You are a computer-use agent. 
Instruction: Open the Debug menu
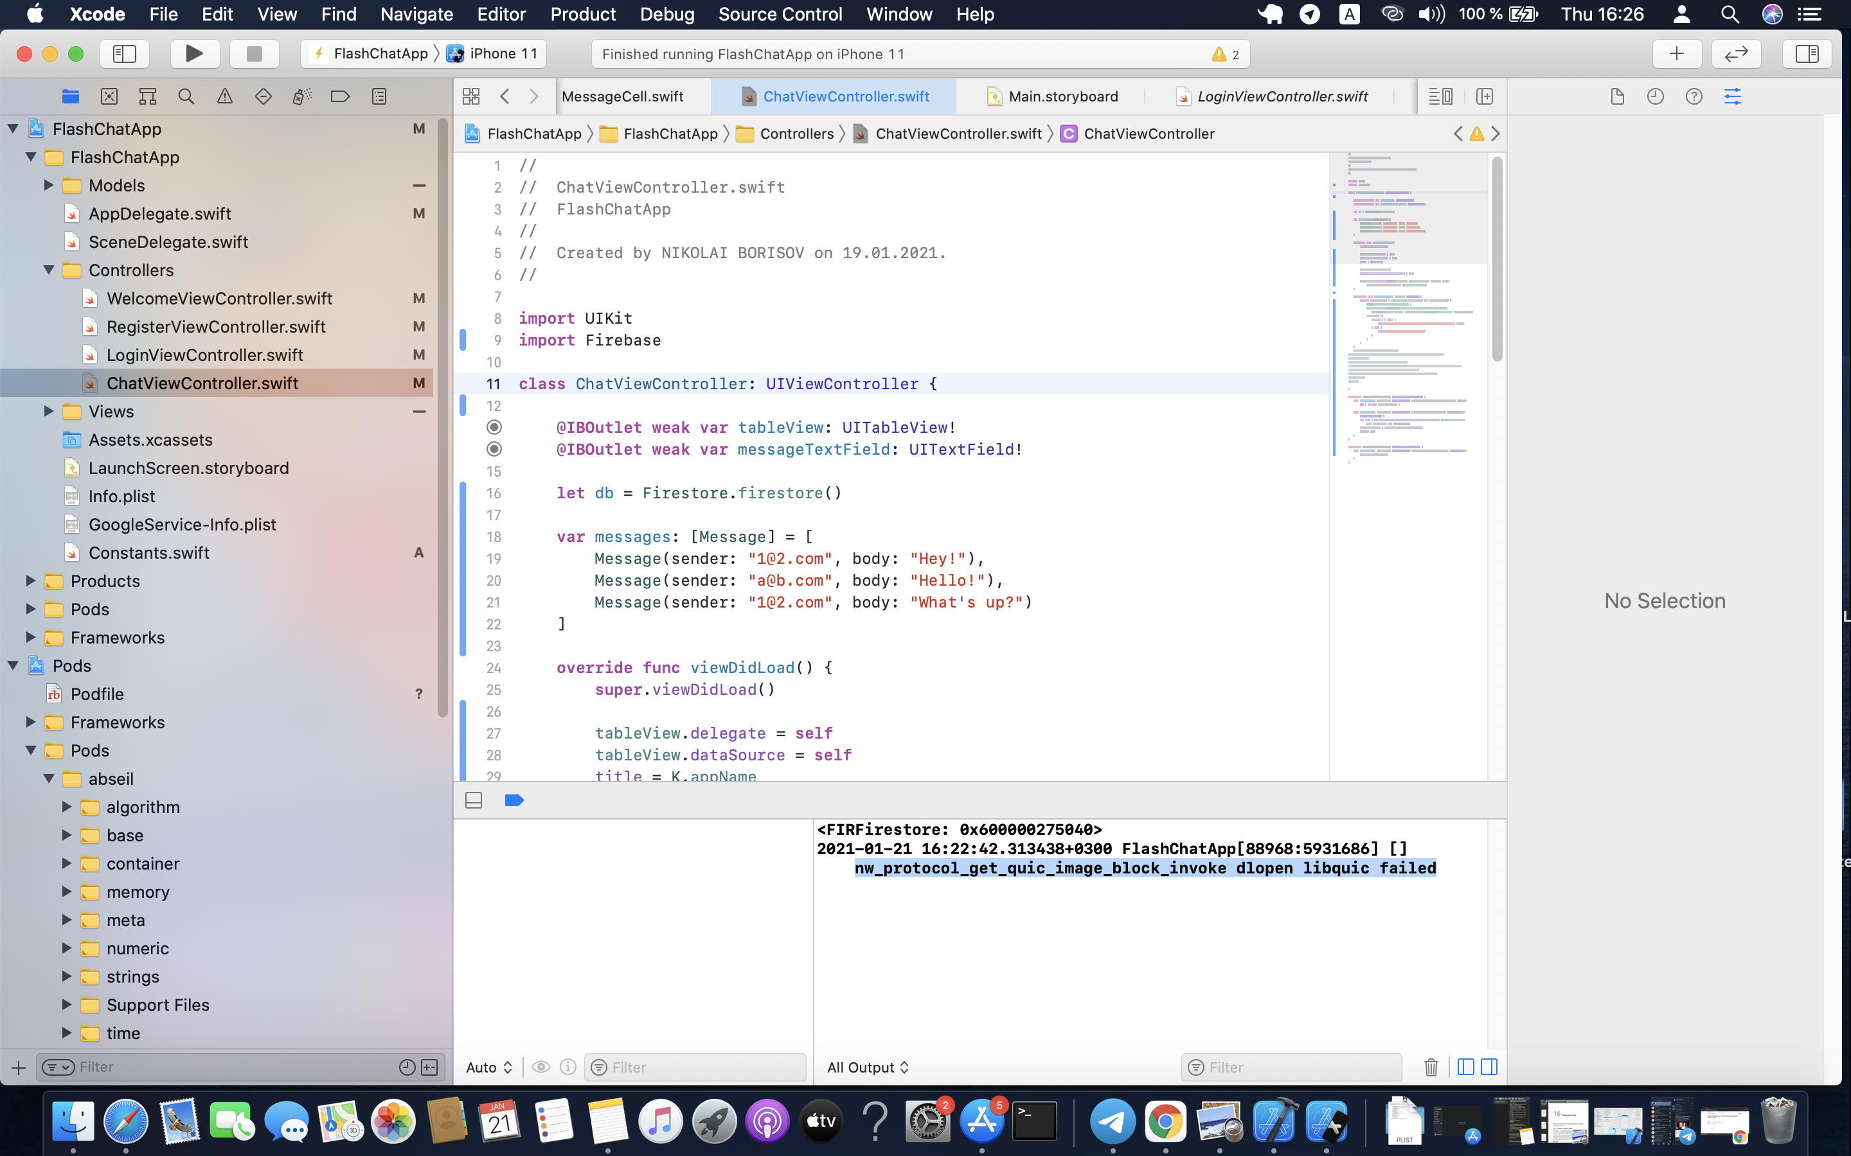point(667,15)
